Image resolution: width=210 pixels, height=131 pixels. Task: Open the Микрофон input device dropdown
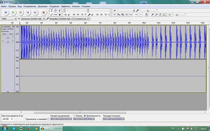61,19
